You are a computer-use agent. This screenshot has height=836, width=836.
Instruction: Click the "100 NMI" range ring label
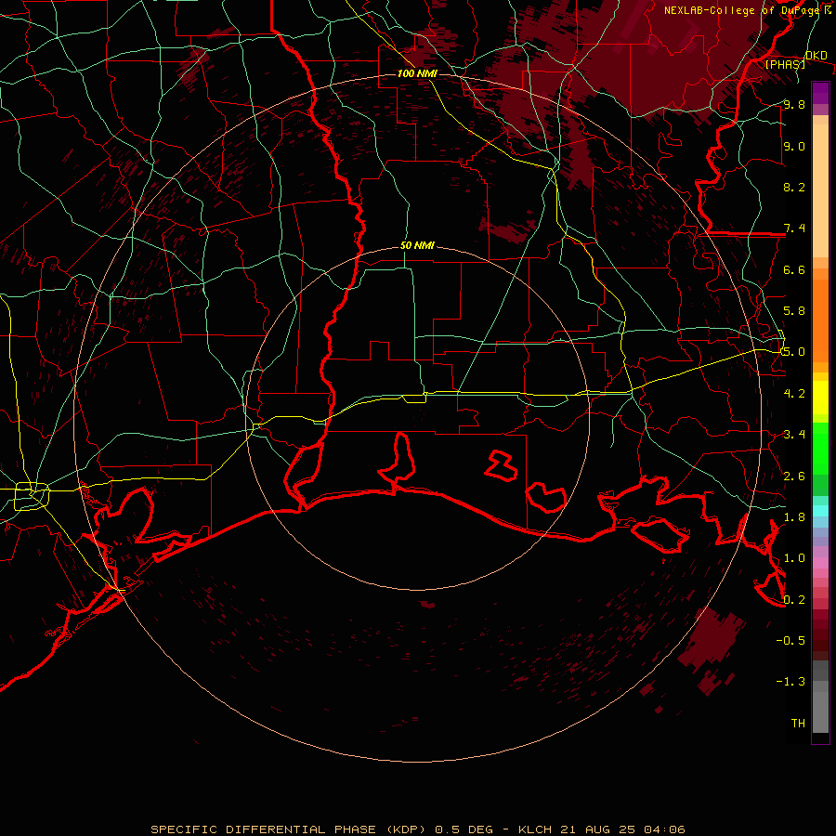417,73
